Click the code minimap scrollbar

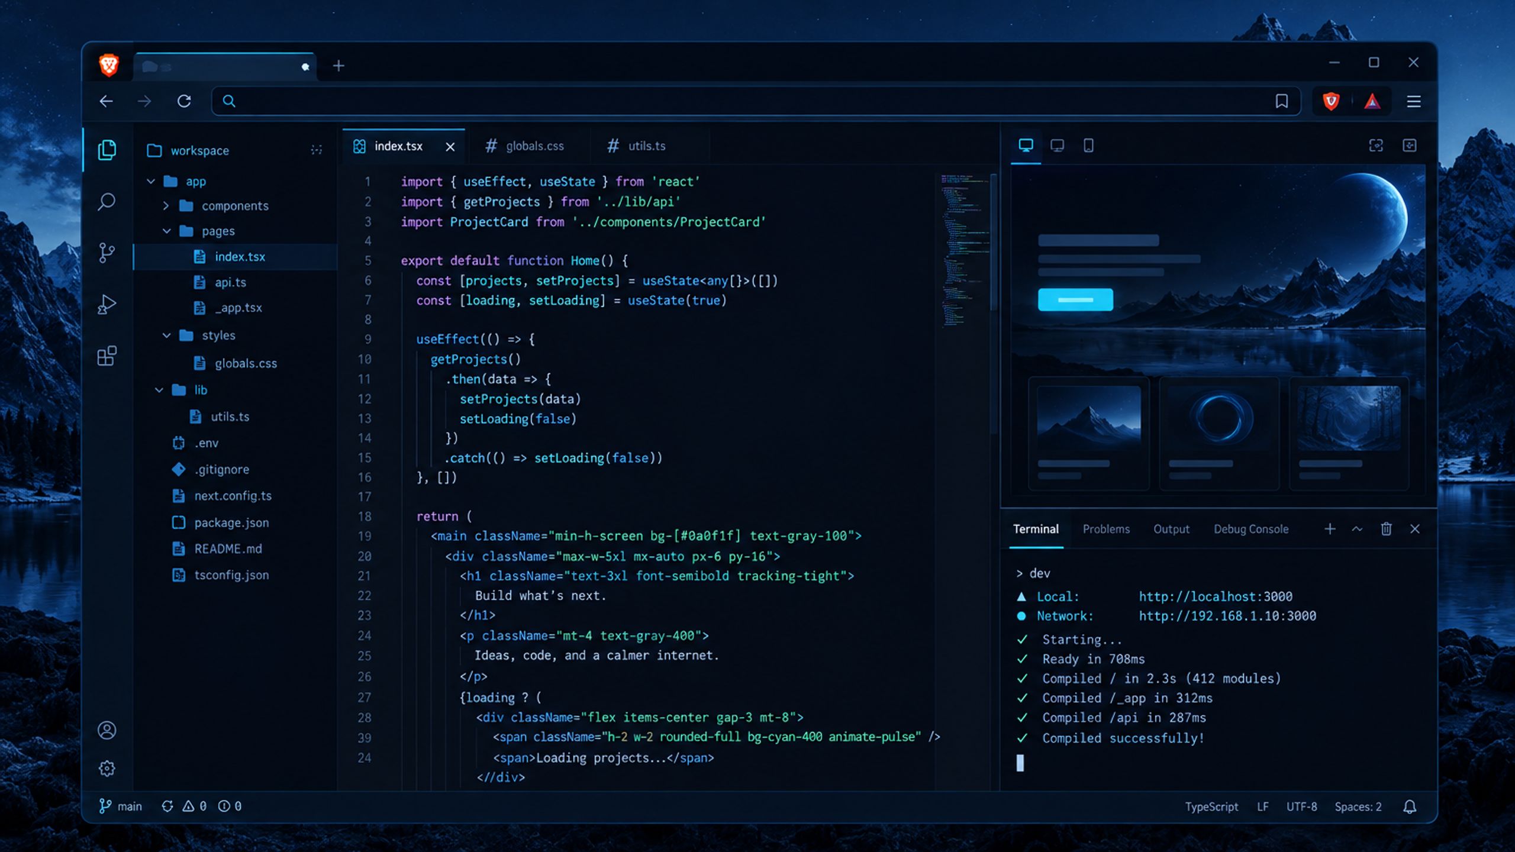(x=994, y=243)
